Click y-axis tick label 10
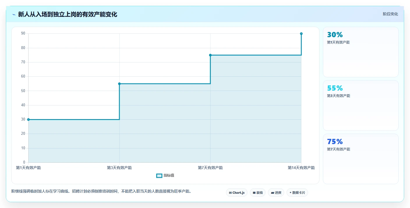The width and height of the screenshot is (410, 208). pyautogui.click(x=23, y=148)
